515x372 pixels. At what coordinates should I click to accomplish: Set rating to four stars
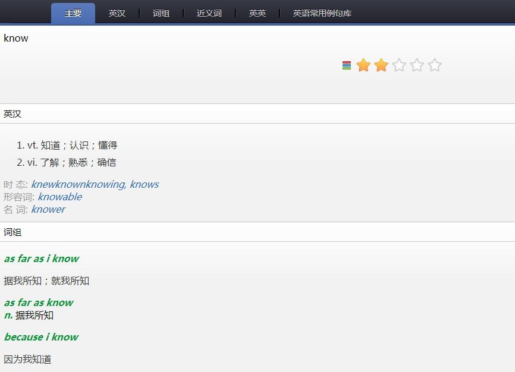point(417,65)
